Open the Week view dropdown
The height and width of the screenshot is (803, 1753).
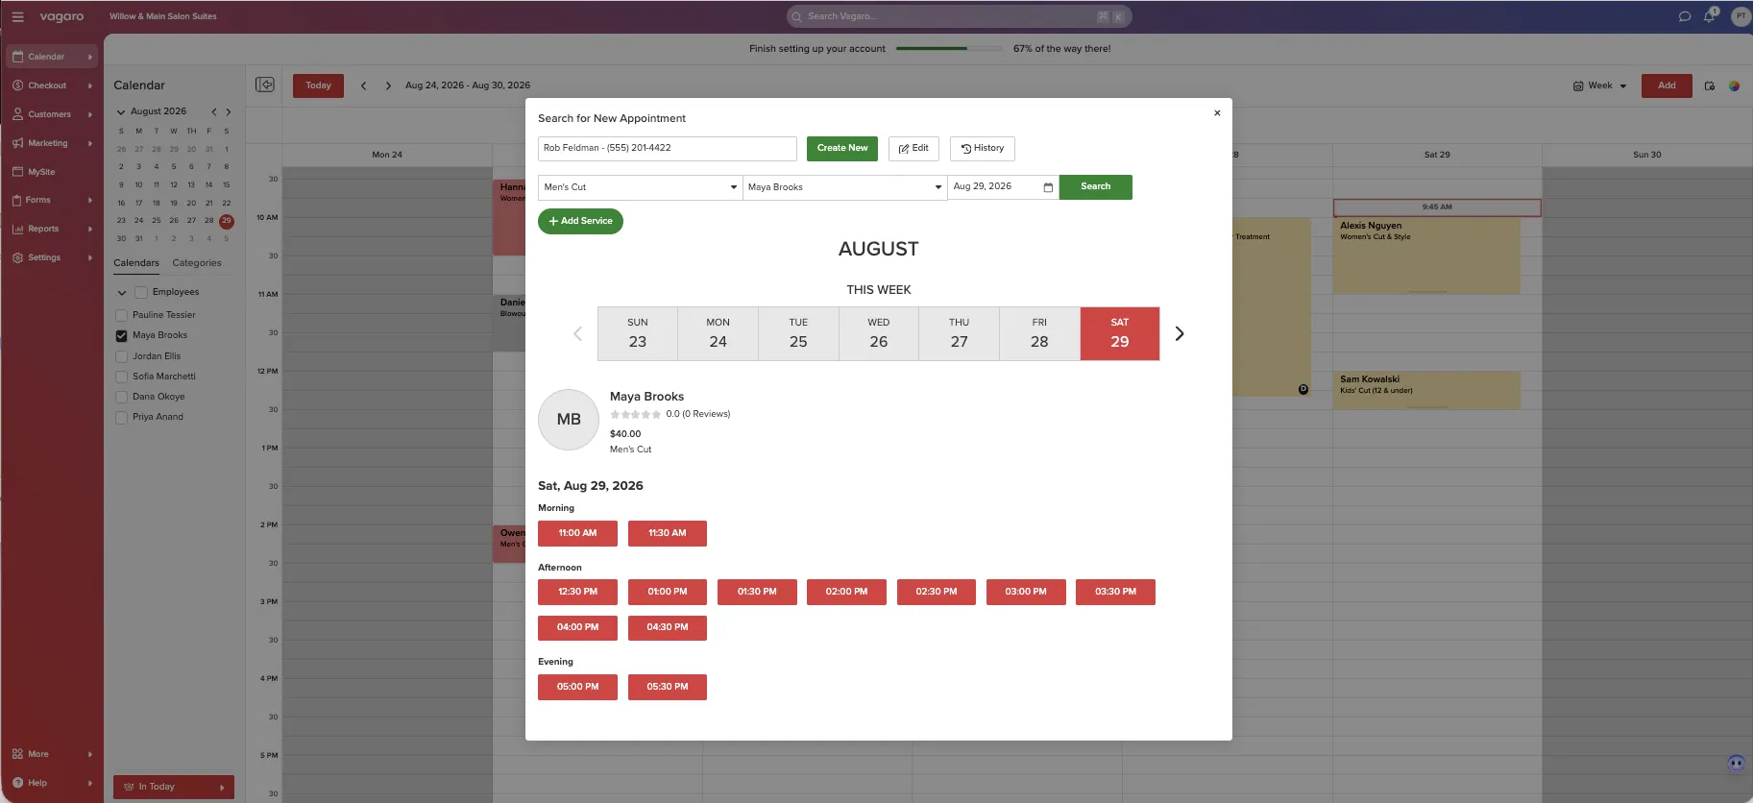pyautogui.click(x=1600, y=85)
